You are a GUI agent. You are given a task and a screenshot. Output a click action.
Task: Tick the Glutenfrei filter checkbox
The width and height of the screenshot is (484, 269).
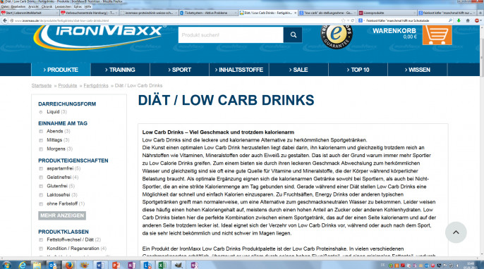click(41, 186)
